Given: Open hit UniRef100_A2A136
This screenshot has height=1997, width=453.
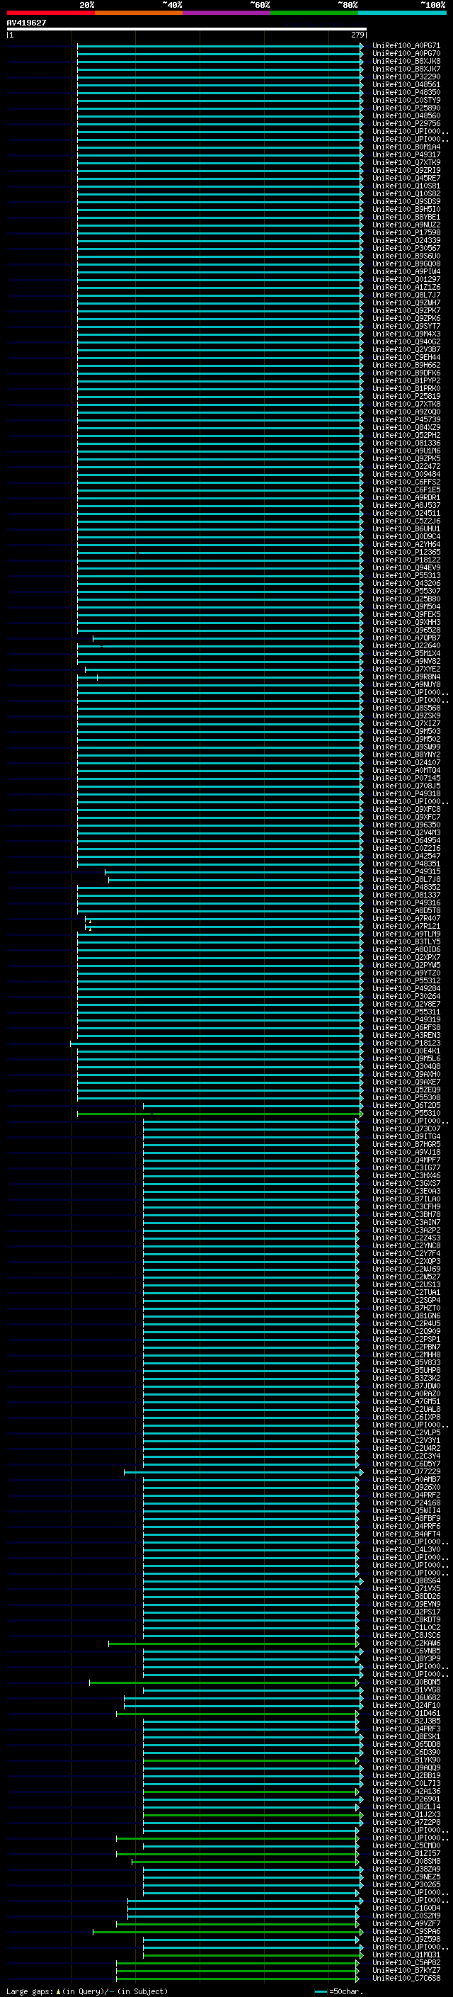Looking at the screenshot, I should [406, 1792].
